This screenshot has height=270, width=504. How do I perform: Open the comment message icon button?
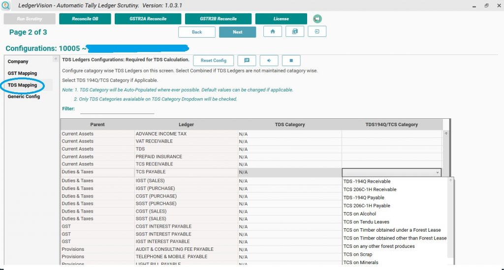tap(247, 60)
